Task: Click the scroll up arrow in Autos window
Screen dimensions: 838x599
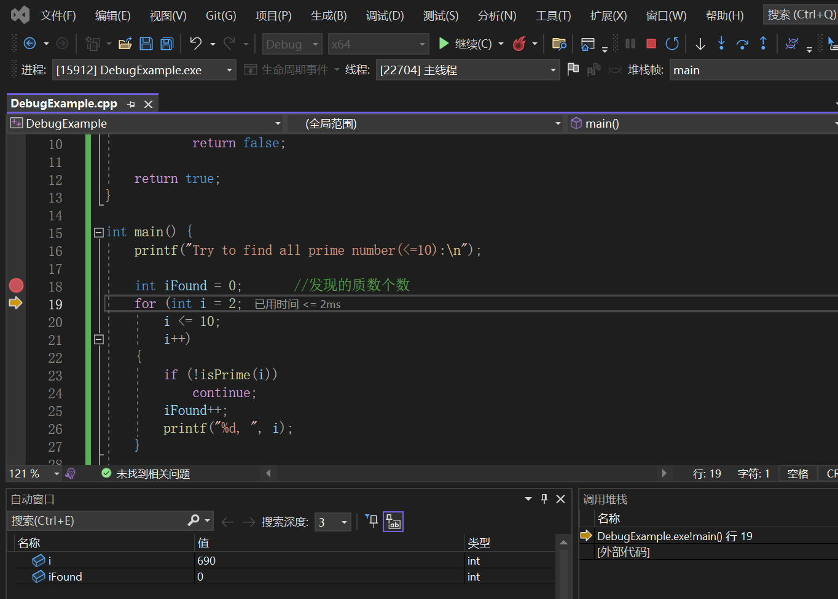Action: coord(563,543)
